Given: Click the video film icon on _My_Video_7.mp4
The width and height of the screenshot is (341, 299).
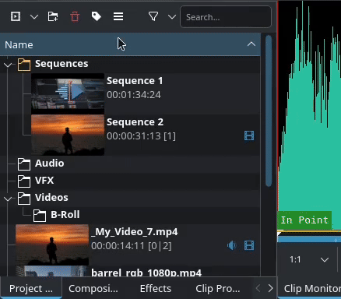Looking at the screenshot, I should point(249,245).
